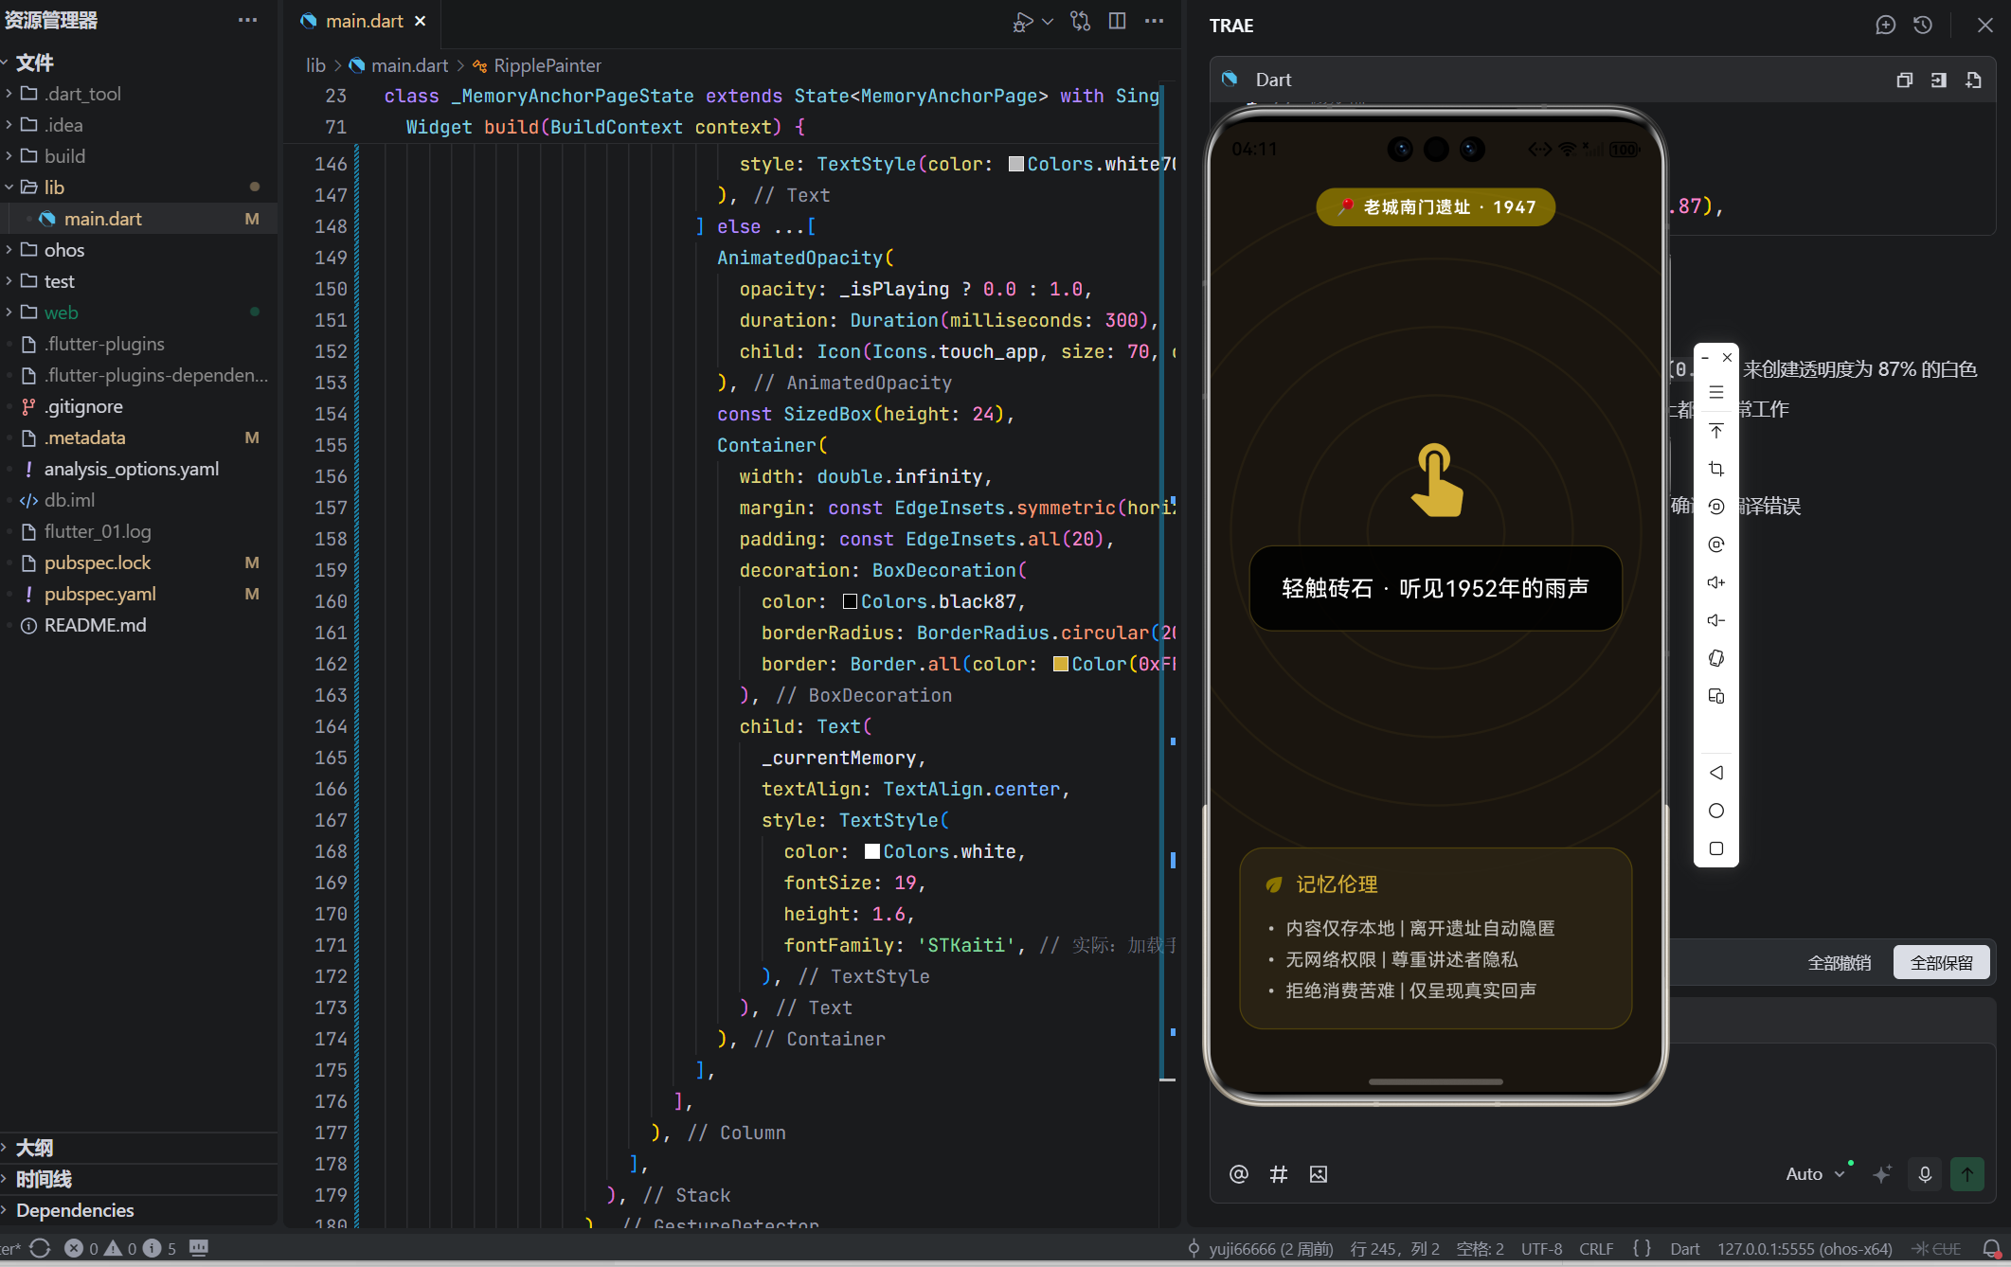Open pubspec.yaml in the file tree

[x=99, y=594]
